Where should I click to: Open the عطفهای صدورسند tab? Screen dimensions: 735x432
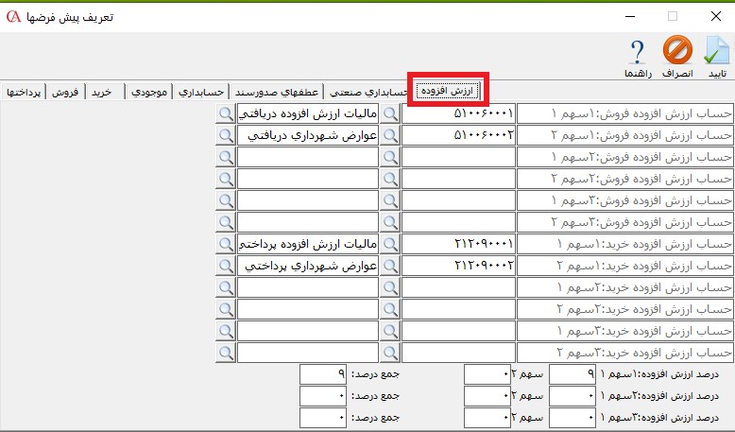click(275, 92)
